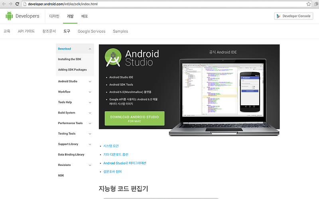The image size is (319, 199).
Task: Click the Revisions sidebar label
Action: click(64, 165)
